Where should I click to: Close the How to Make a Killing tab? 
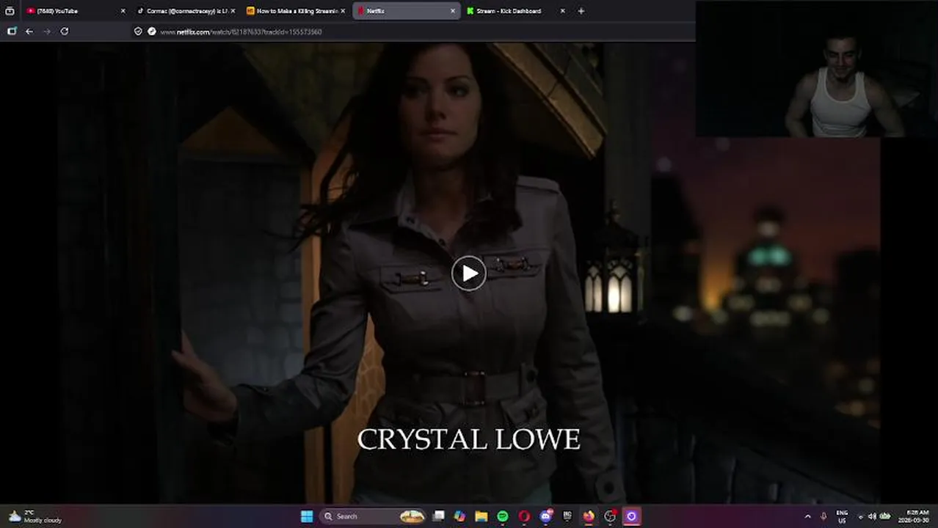coord(343,11)
